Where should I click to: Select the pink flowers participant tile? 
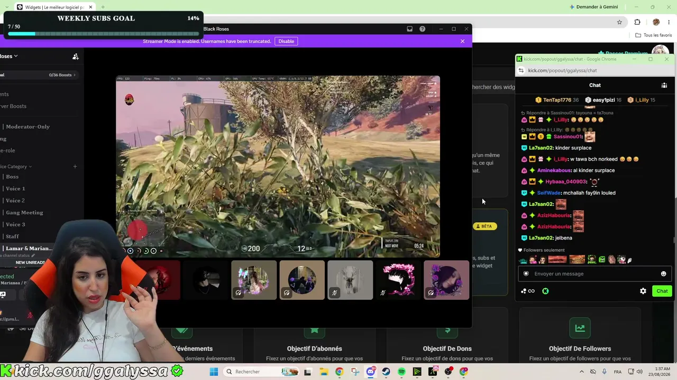(x=254, y=280)
